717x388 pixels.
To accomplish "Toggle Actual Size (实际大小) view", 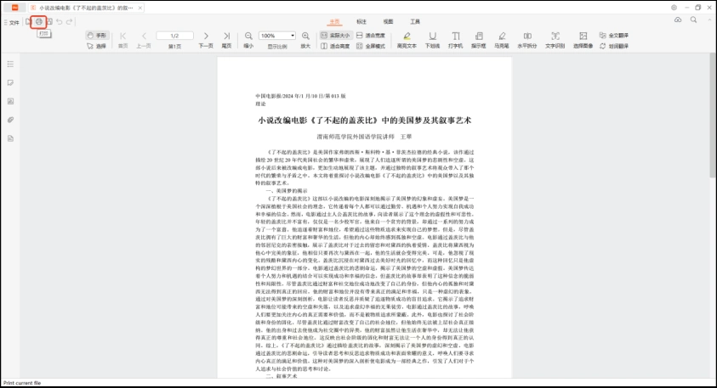I will click(336, 36).
